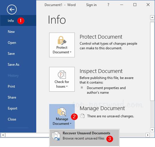The image size is (155, 147).
Task: Click the Inspect Document heading text
Action: (x=101, y=71)
